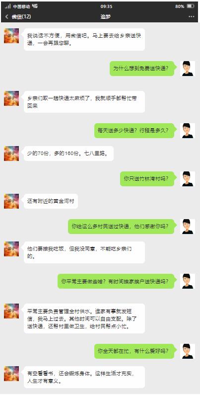The height and width of the screenshot is (395, 200).
Task: Select the bubble 还有附近的黄金河村
Action: pos(51,201)
